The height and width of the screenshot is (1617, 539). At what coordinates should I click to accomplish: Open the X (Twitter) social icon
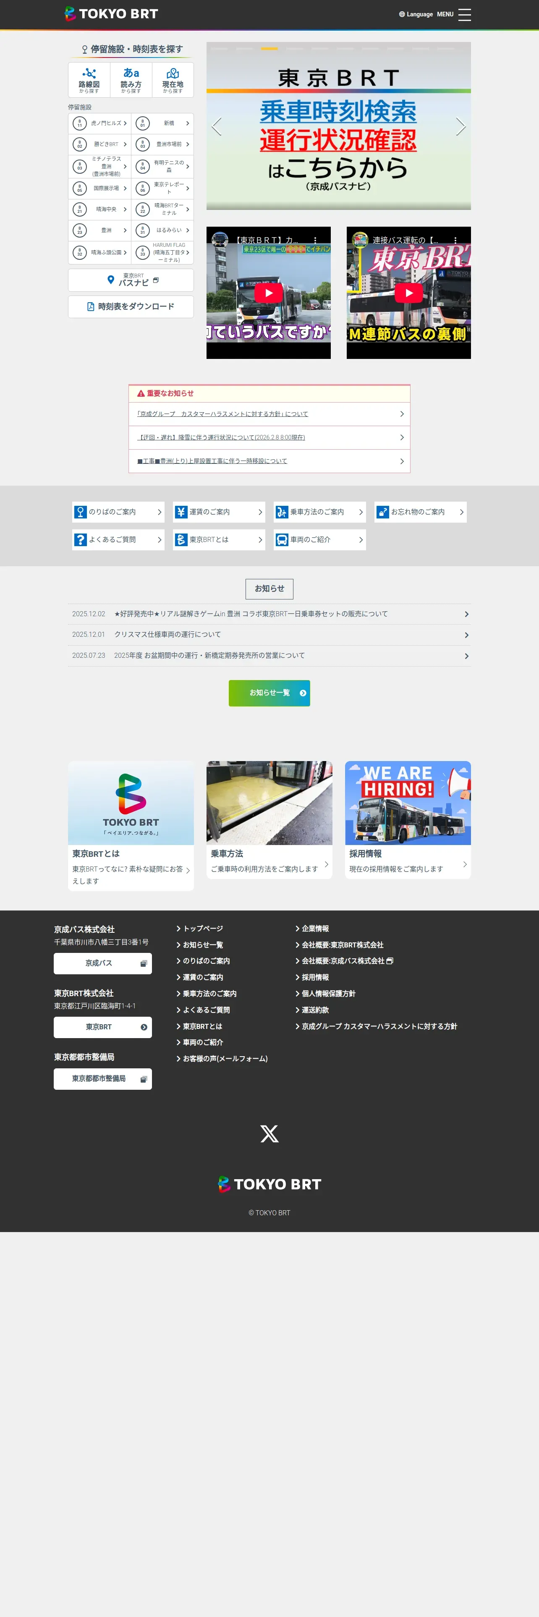pos(269,1134)
